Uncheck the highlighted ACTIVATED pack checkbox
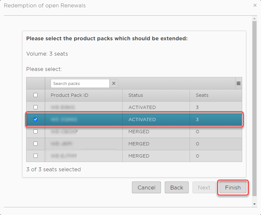The height and width of the screenshot is (215, 261). [35, 119]
